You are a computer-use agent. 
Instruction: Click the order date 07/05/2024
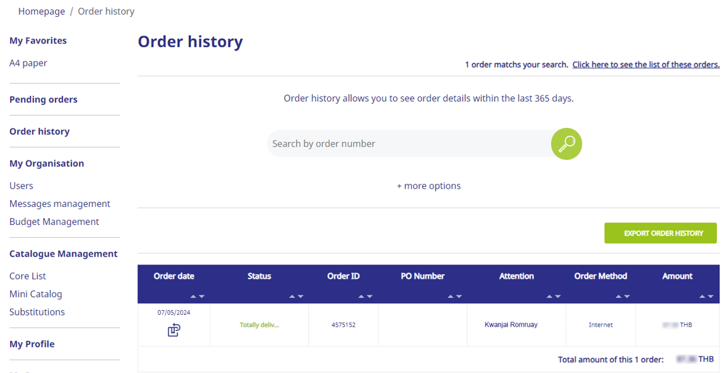tap(174, 312)
